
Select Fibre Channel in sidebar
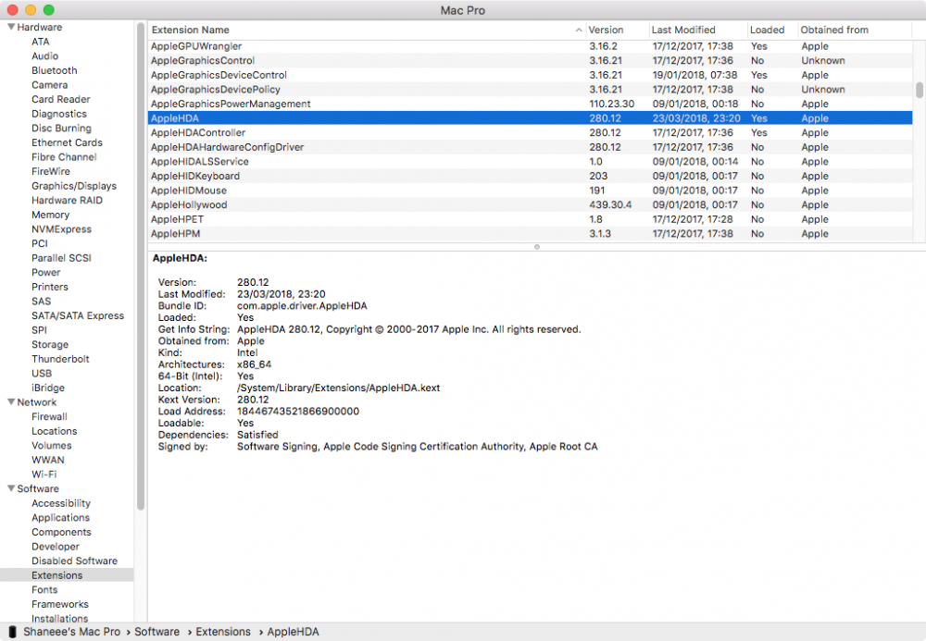click(x=64, y=157)
